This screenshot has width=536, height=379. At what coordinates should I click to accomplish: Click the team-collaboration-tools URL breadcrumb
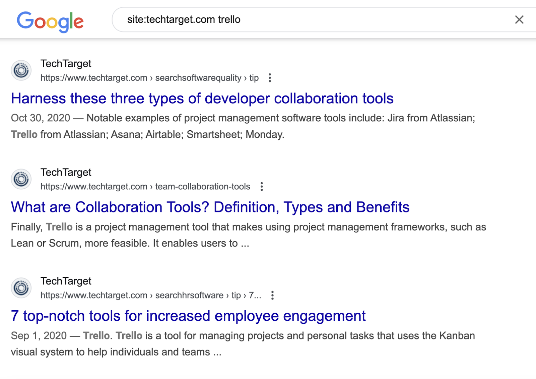(x=145, y=187)
